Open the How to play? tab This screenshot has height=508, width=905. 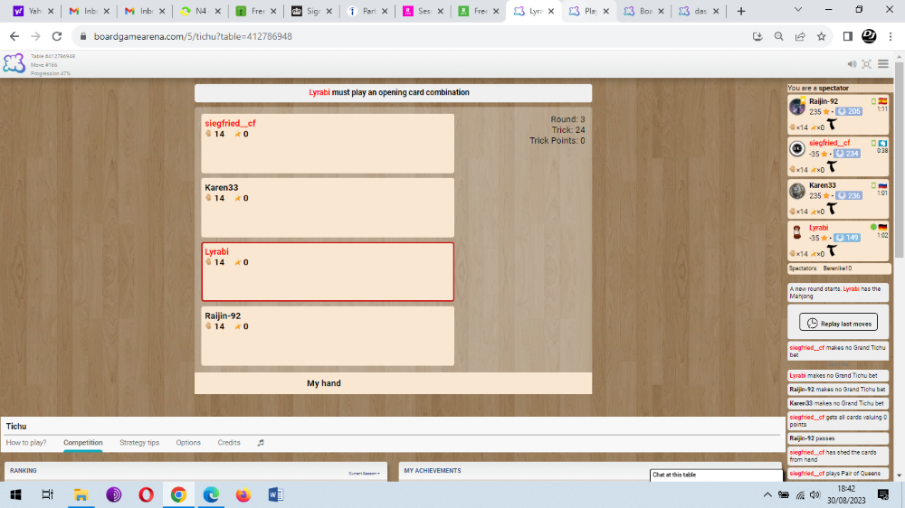[26, 443]
